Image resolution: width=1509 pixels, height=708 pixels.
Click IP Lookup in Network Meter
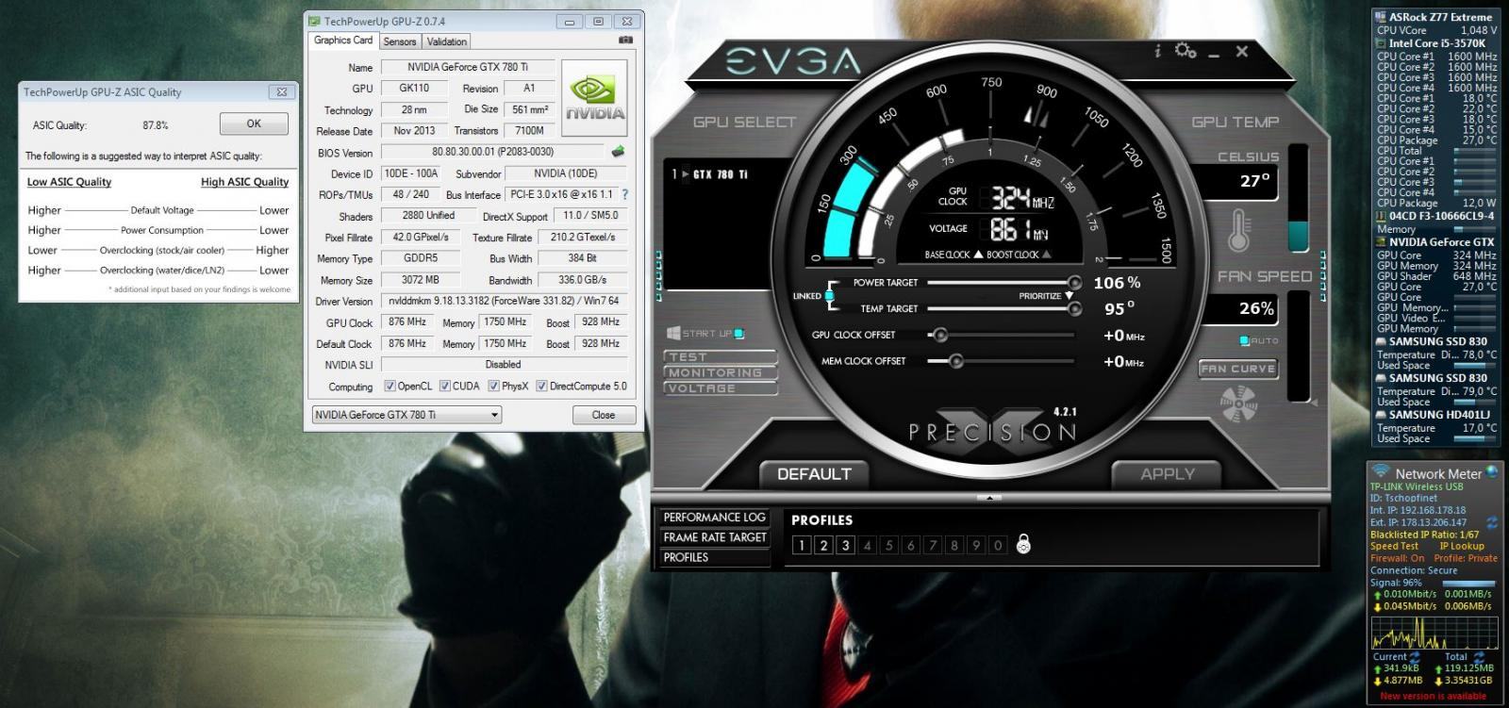pyautogui.click(x=1462, y=546)
